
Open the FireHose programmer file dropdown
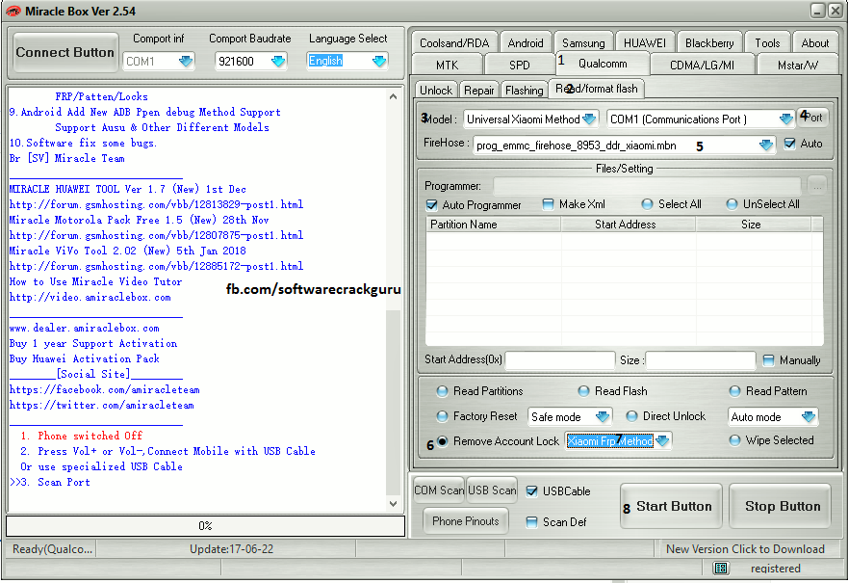(766, 146)
